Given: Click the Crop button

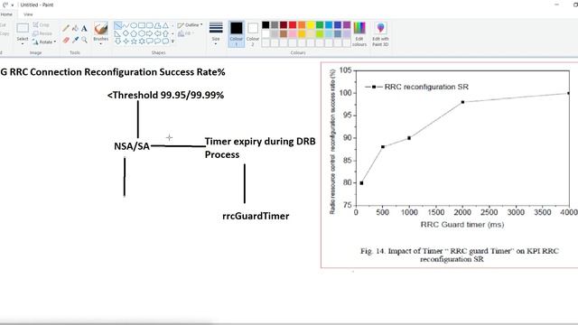Looking at the screenshot, I should click(x=41, y=25).
